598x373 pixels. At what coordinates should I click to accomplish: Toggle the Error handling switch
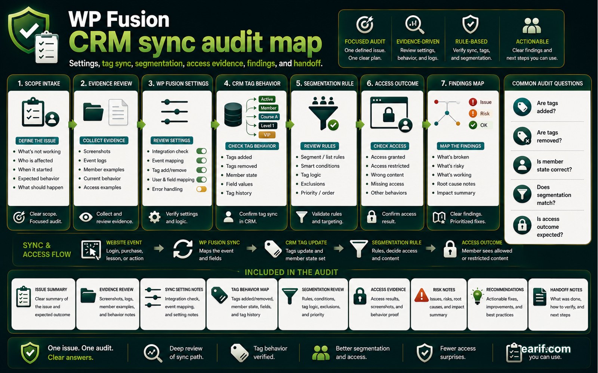(x=201, y=189)
